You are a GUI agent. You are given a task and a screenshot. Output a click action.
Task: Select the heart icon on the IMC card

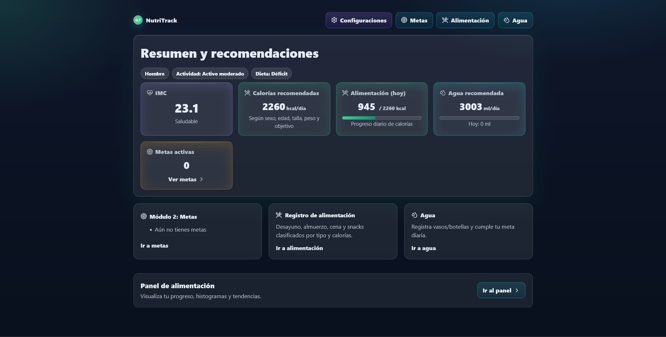(x=150, y=93)
